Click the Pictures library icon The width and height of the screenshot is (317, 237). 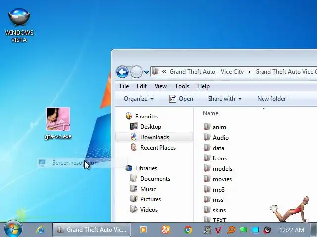(x=134, y=199)
